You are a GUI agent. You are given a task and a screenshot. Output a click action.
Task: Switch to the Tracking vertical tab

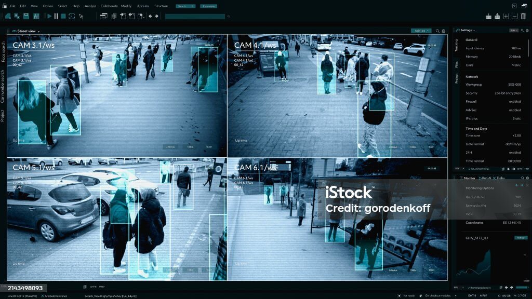pos(457,45)
